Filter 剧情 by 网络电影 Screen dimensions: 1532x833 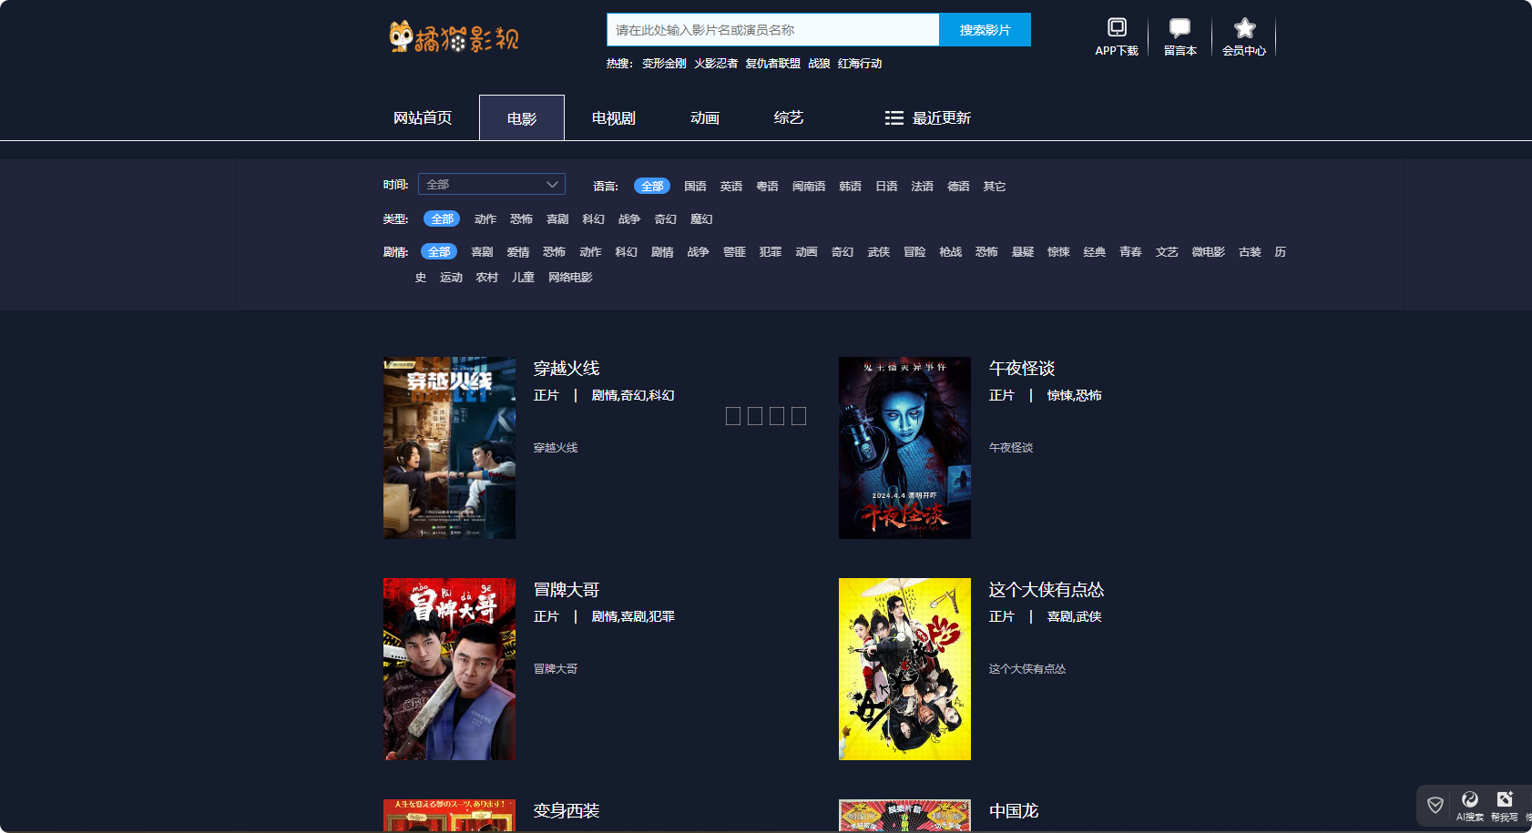click(x=570, y=277)
